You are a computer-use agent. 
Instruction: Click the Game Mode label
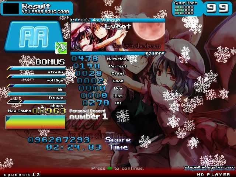(x=185, y=3)
